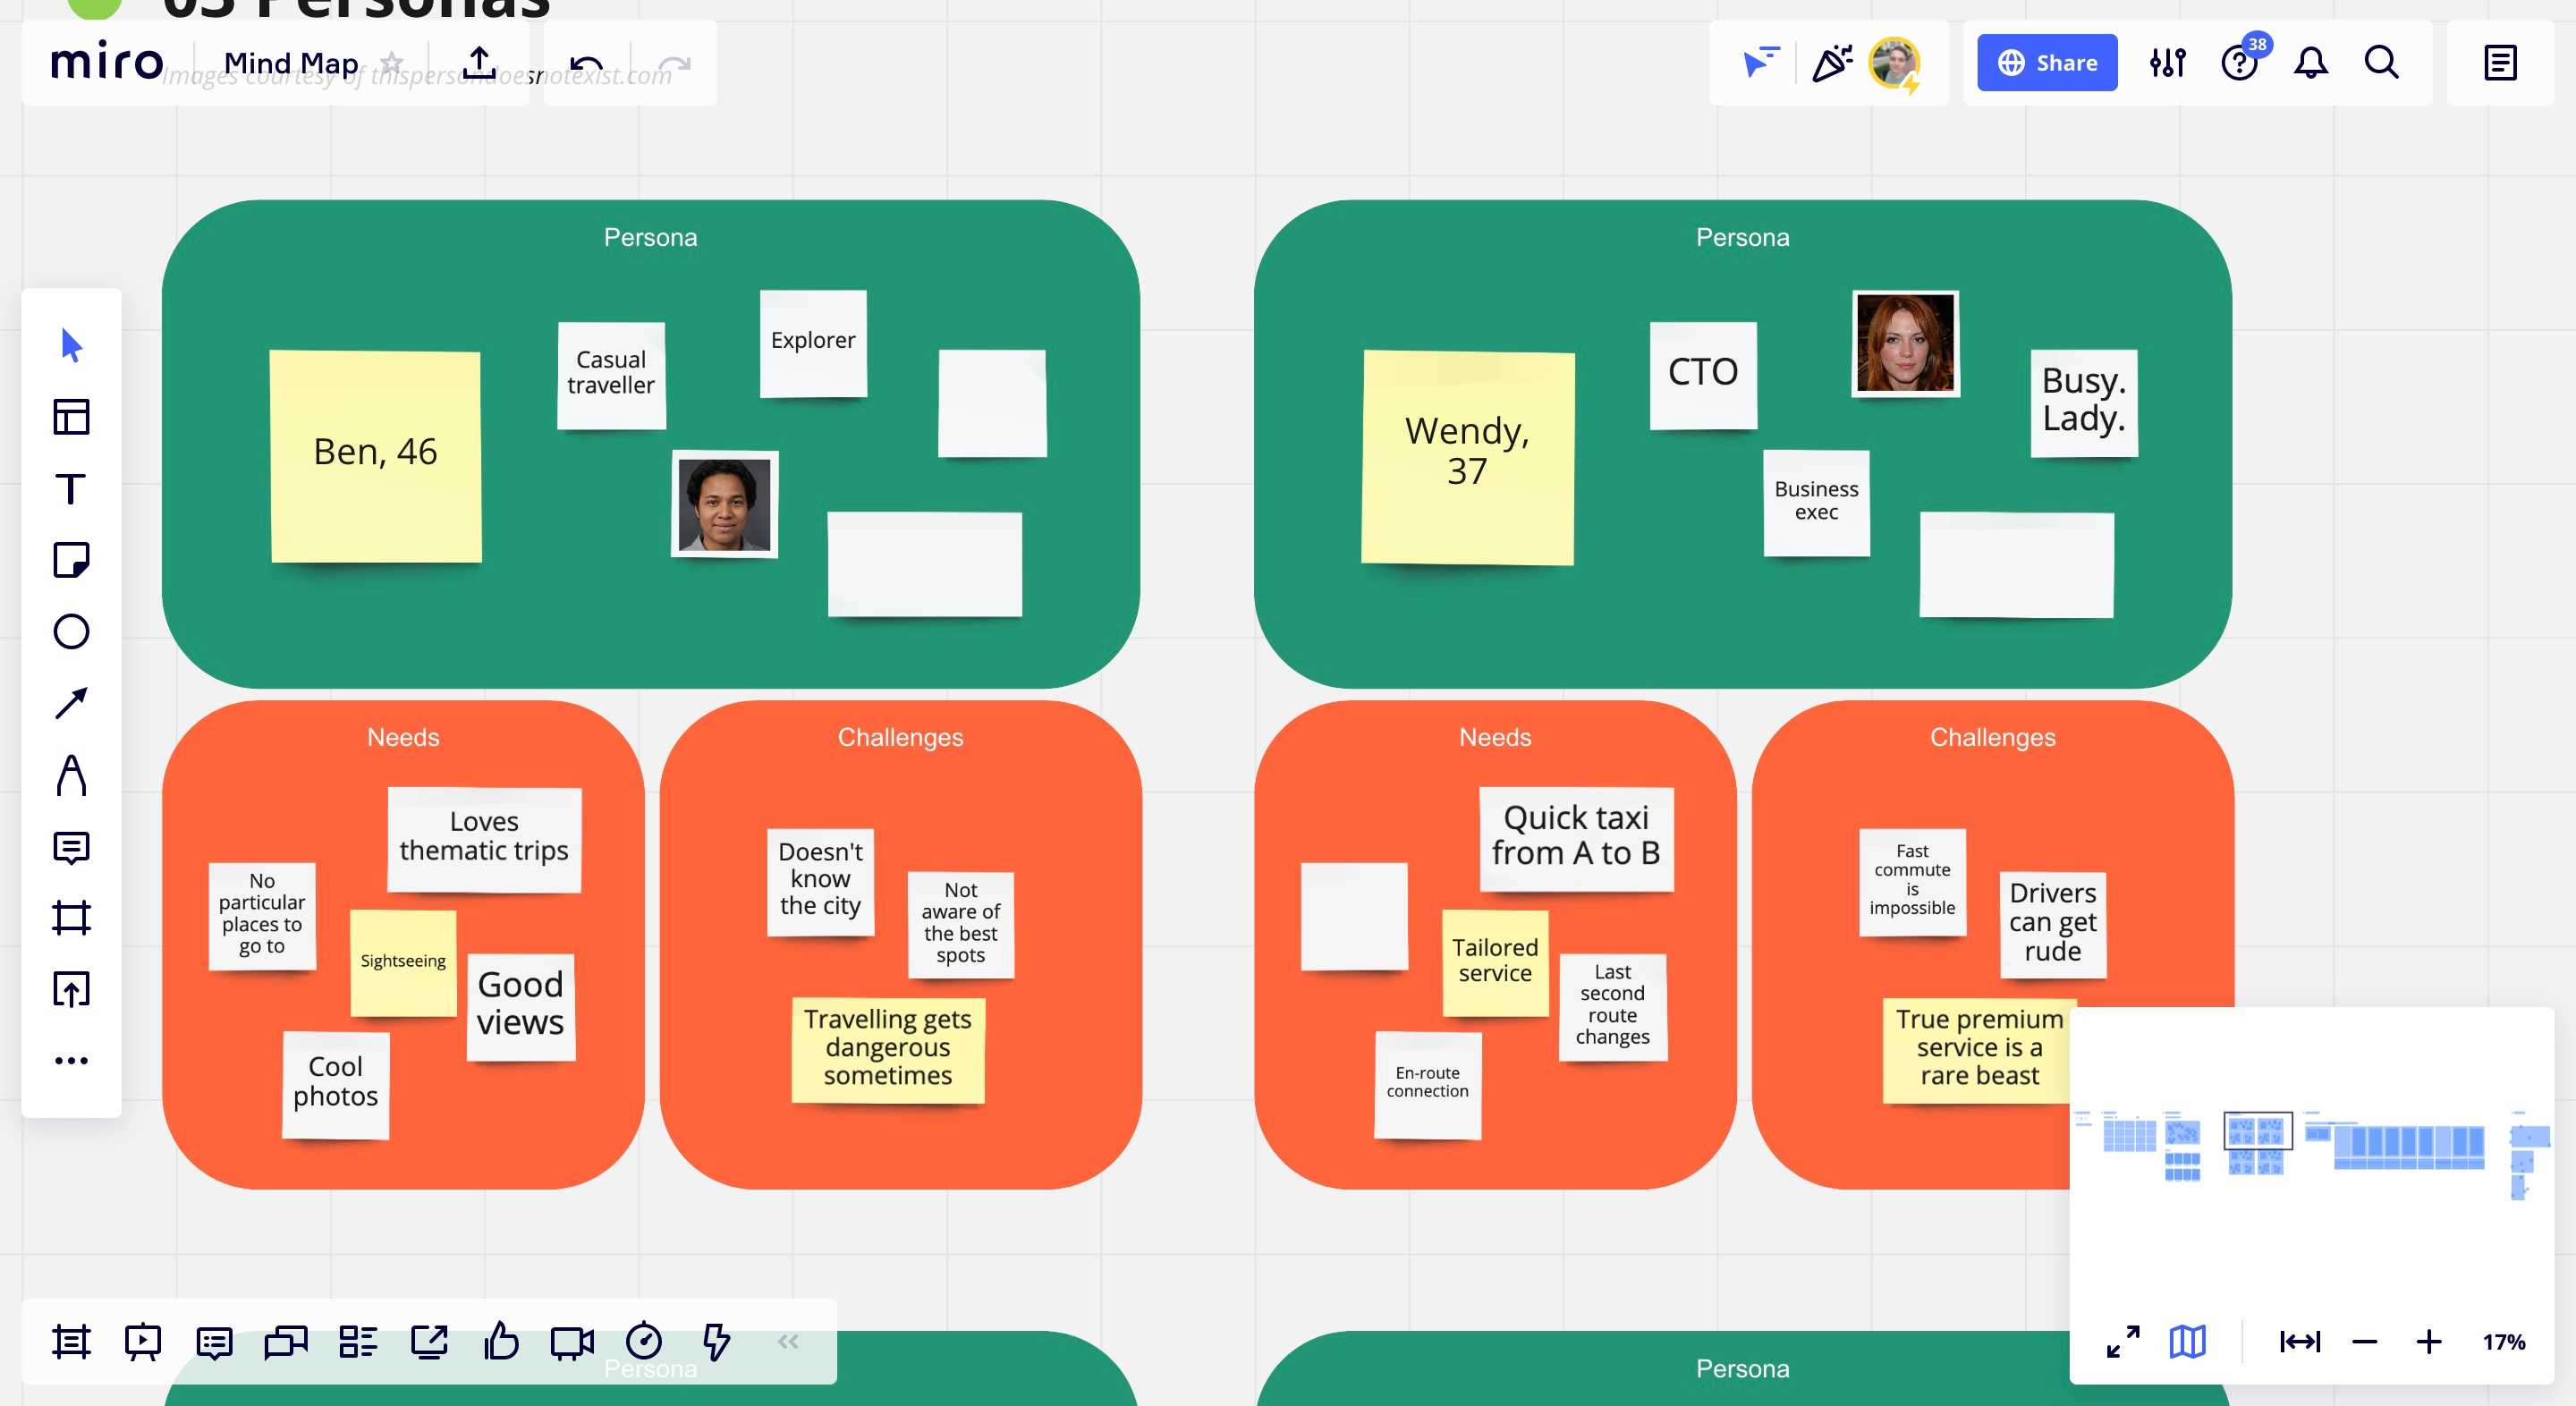Select the Text tool
Viewport: 2576px width, 1406px height.
(x=71, y=489)
